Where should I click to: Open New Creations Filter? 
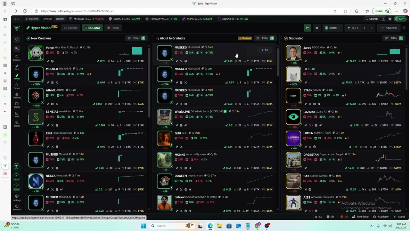pos(136,38)
